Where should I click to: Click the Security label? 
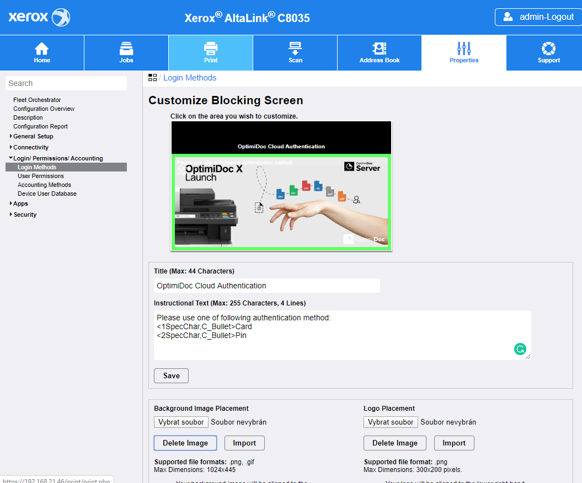25,214
